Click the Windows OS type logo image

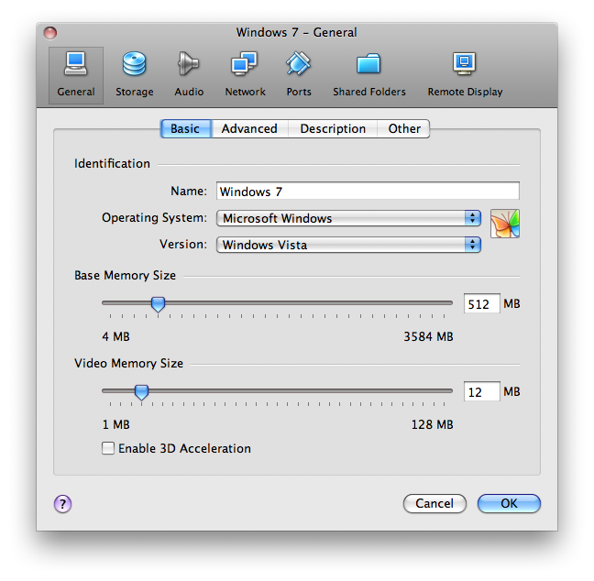pos(504,224)
